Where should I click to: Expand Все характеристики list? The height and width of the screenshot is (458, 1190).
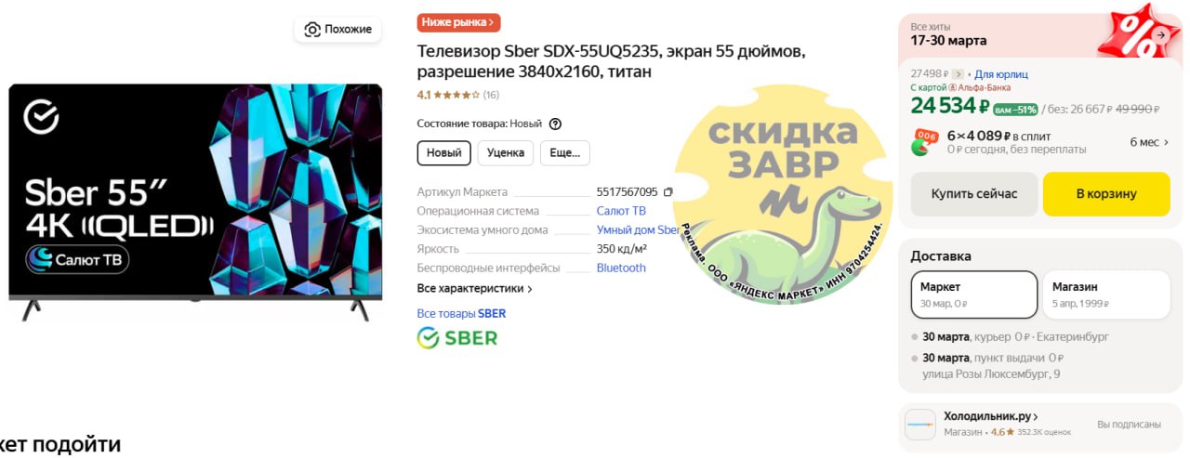pos(474,289)
